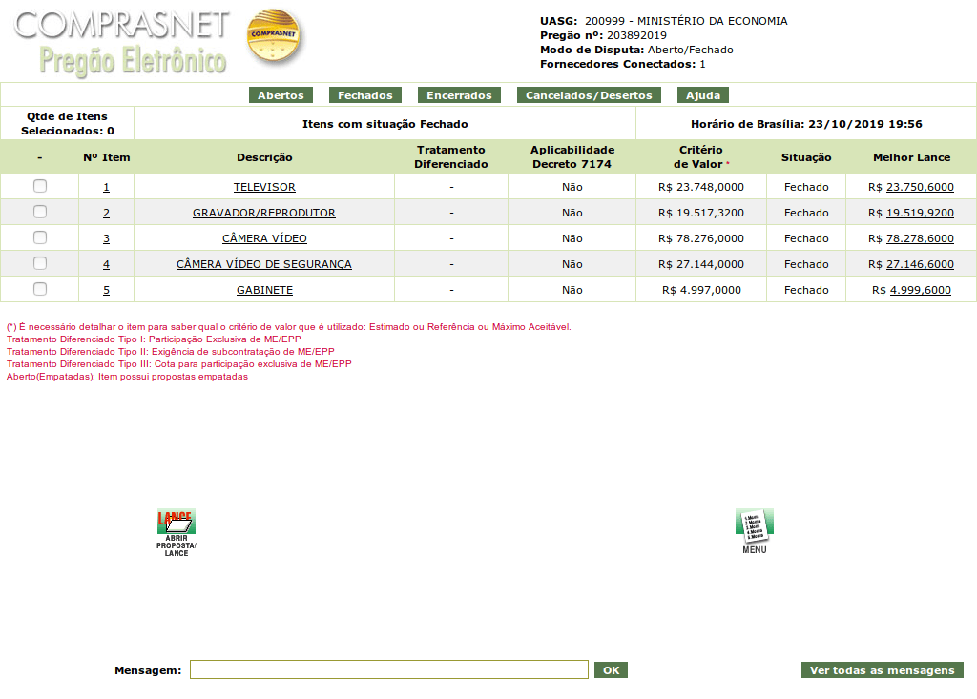The width and height of the screenshot is (977, 699).
Task: Click the Melhor Lance column header
Action: tap(911, 157)
